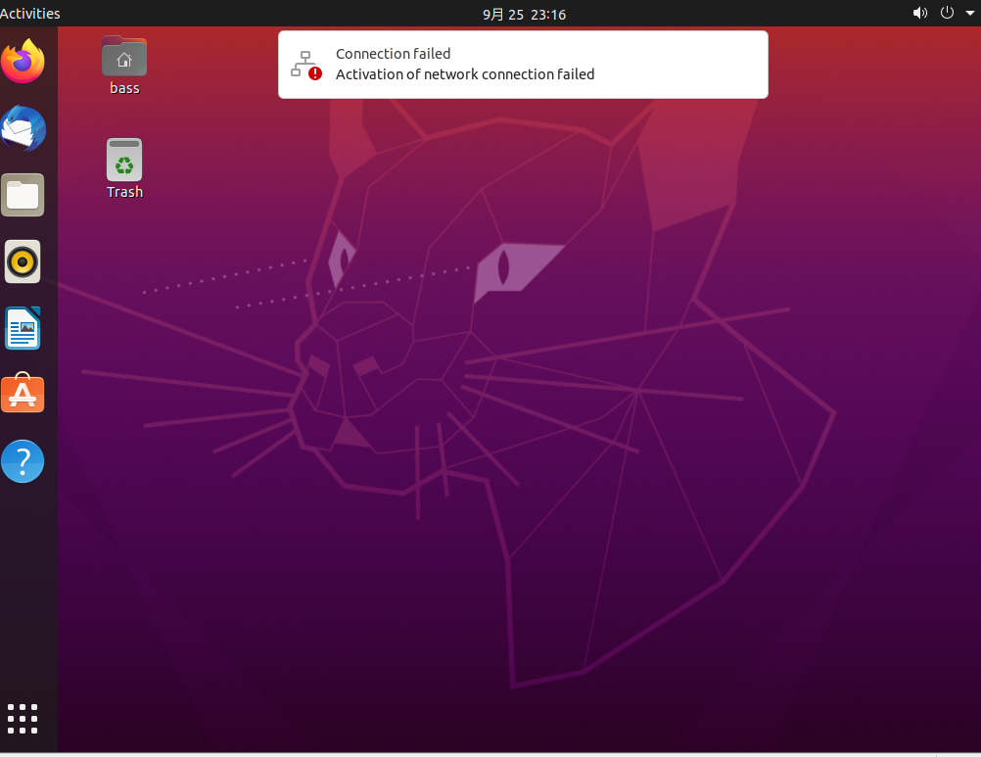Launch Rhythmbox music player
Viewport: 981px width, 757px height.
[x=23, y=261]
